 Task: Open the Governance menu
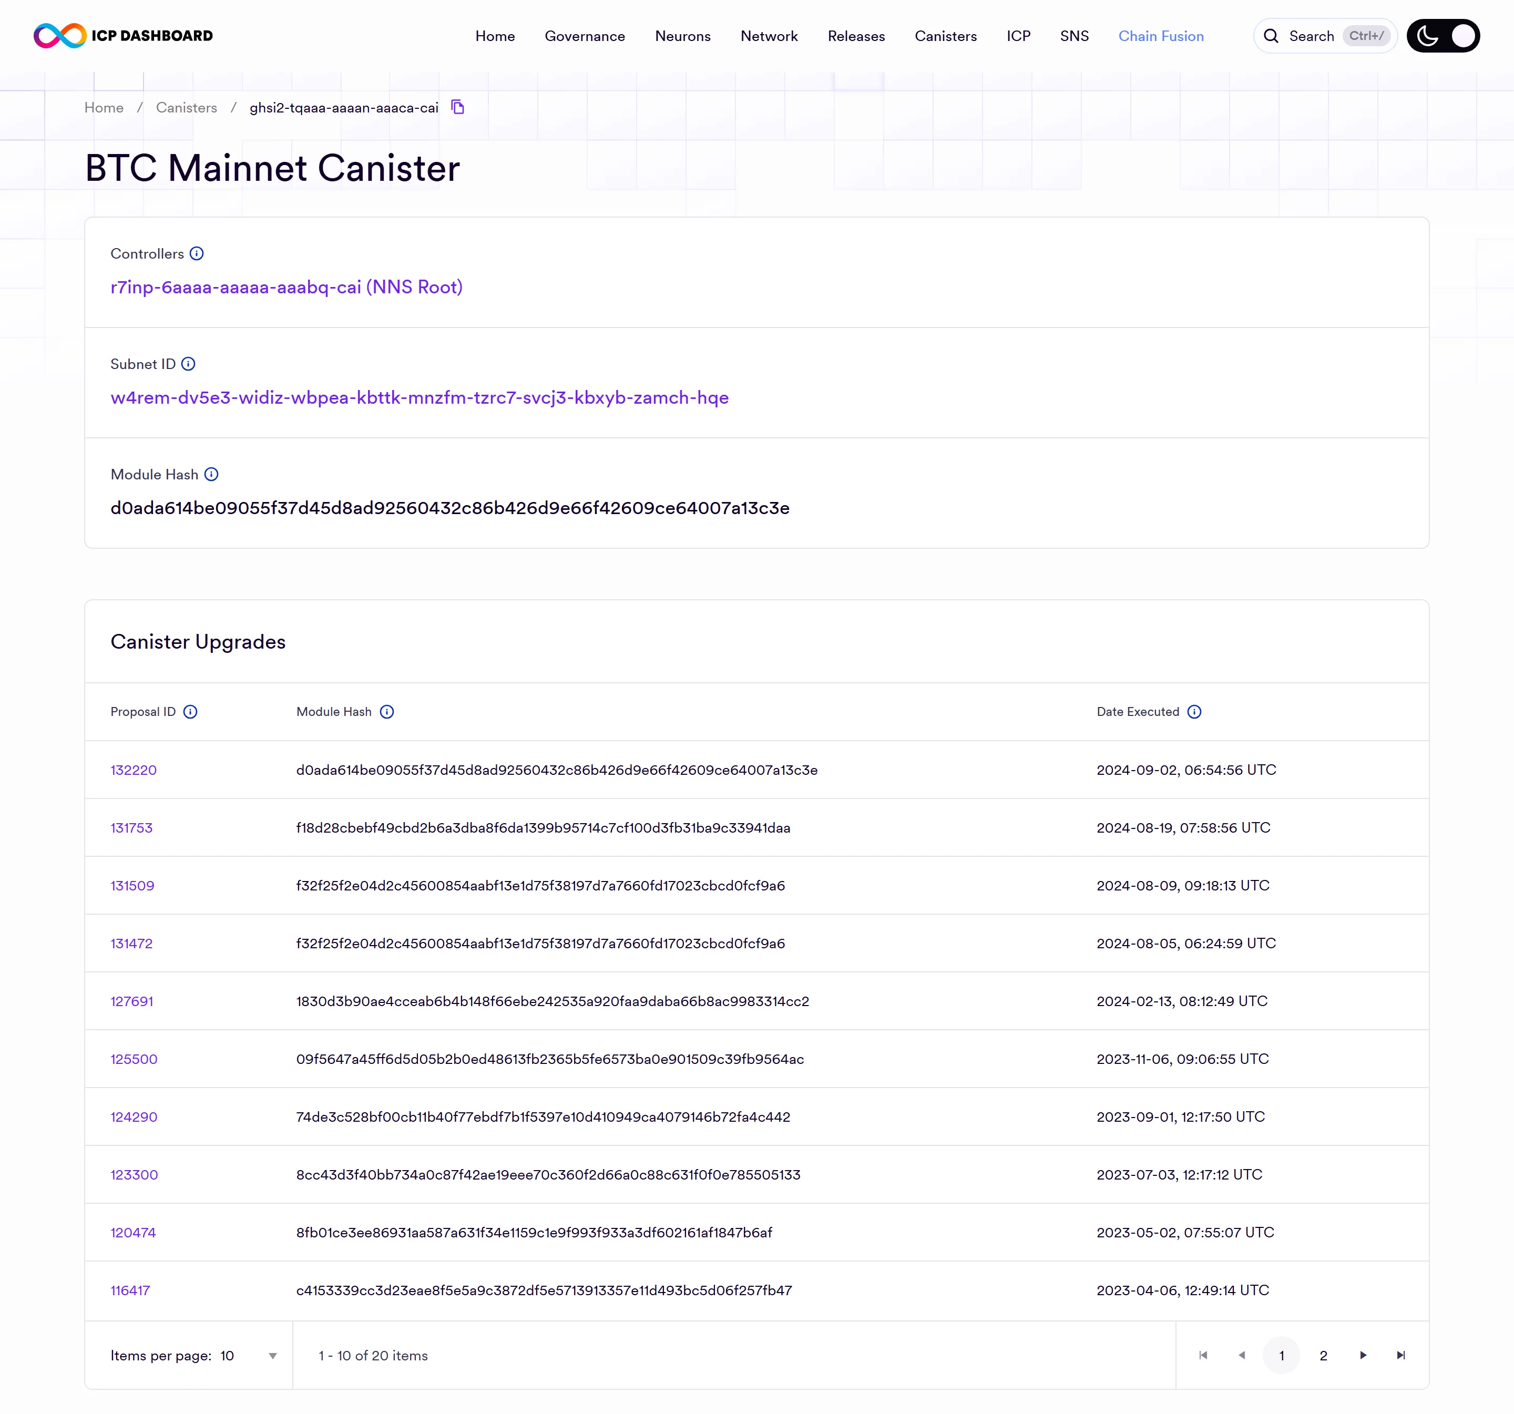[585, 36]
